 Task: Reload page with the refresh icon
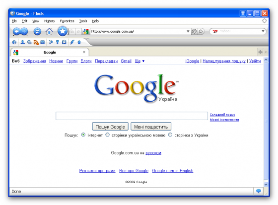(x=37, y=32)
